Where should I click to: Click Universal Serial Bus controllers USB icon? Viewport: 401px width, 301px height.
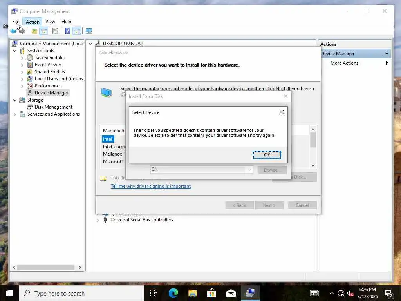105,220
